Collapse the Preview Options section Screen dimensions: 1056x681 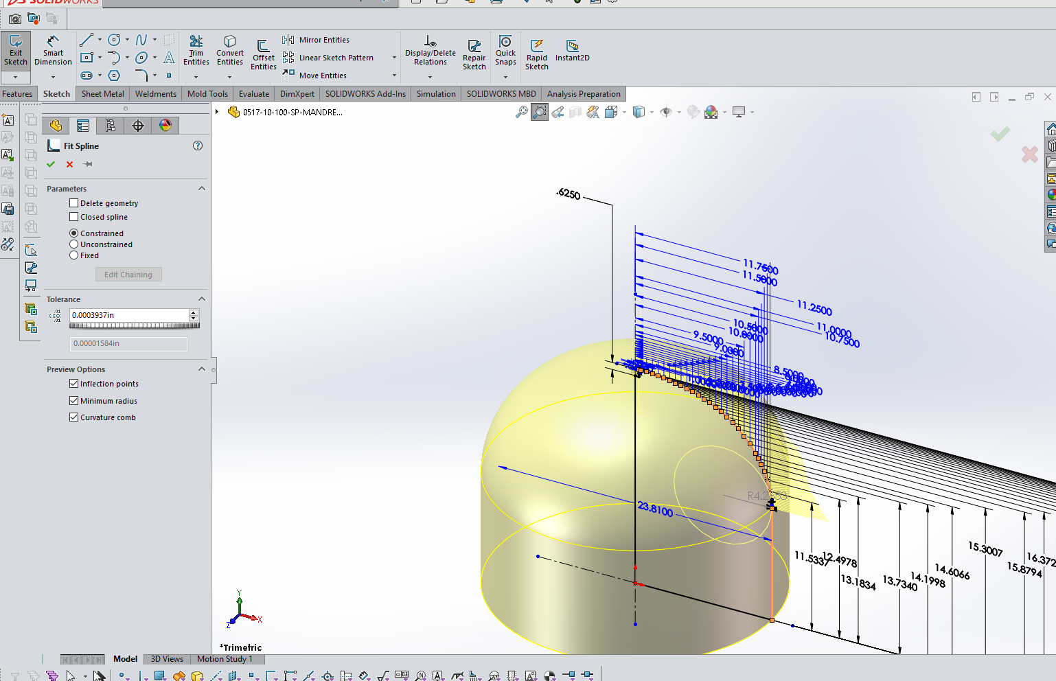[x=201, y=369]
